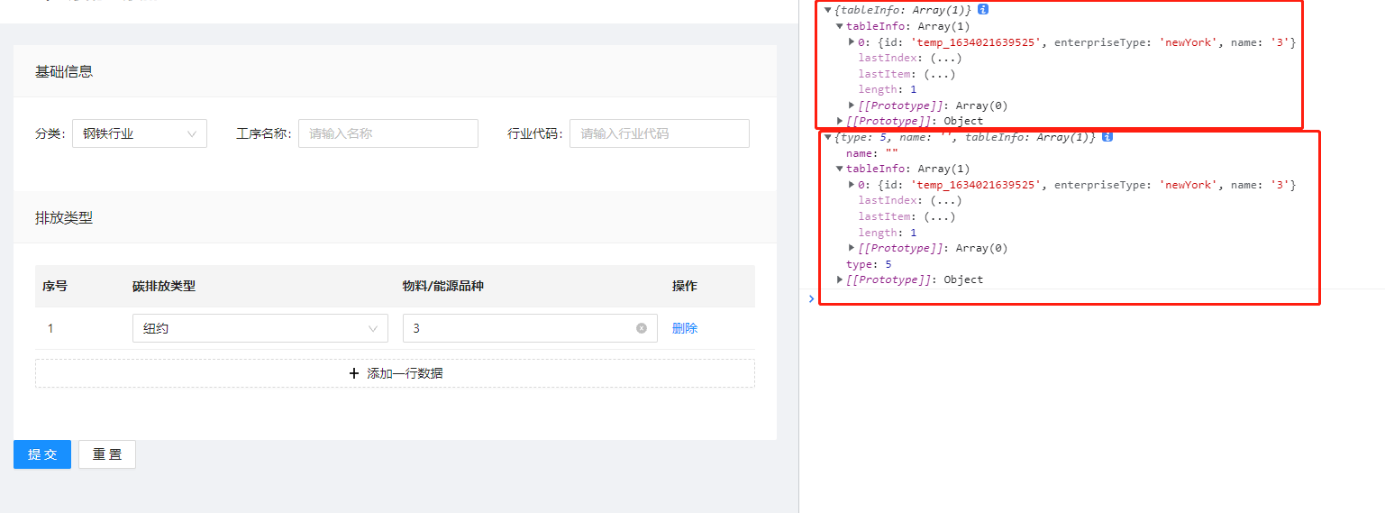This screenshot has width=1385, height=513.
Task: Clear the 物料/能源品种 input with the clear icon
Action: point(642,328)
